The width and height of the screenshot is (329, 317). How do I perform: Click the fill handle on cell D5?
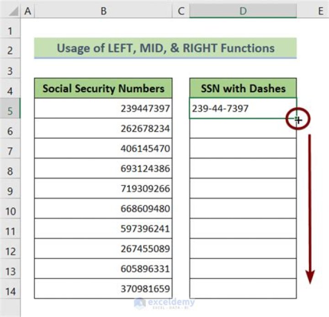coord(297,119)
